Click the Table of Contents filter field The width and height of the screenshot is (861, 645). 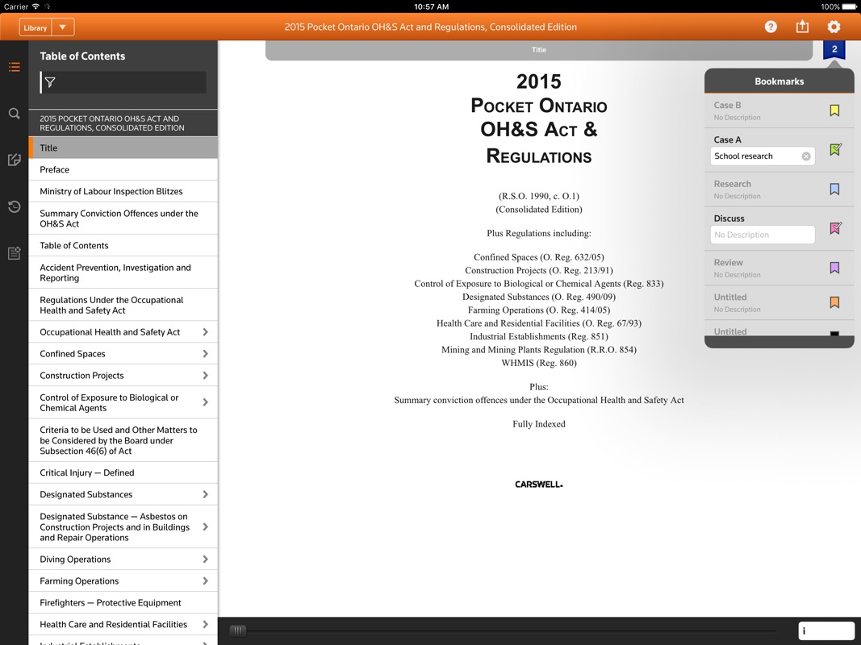pos(123,82)
